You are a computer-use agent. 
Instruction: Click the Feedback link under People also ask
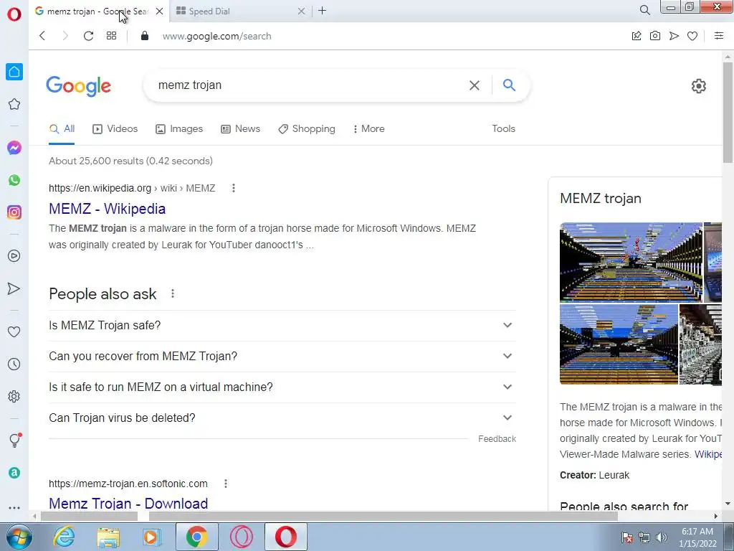click(x=497, y=439)
